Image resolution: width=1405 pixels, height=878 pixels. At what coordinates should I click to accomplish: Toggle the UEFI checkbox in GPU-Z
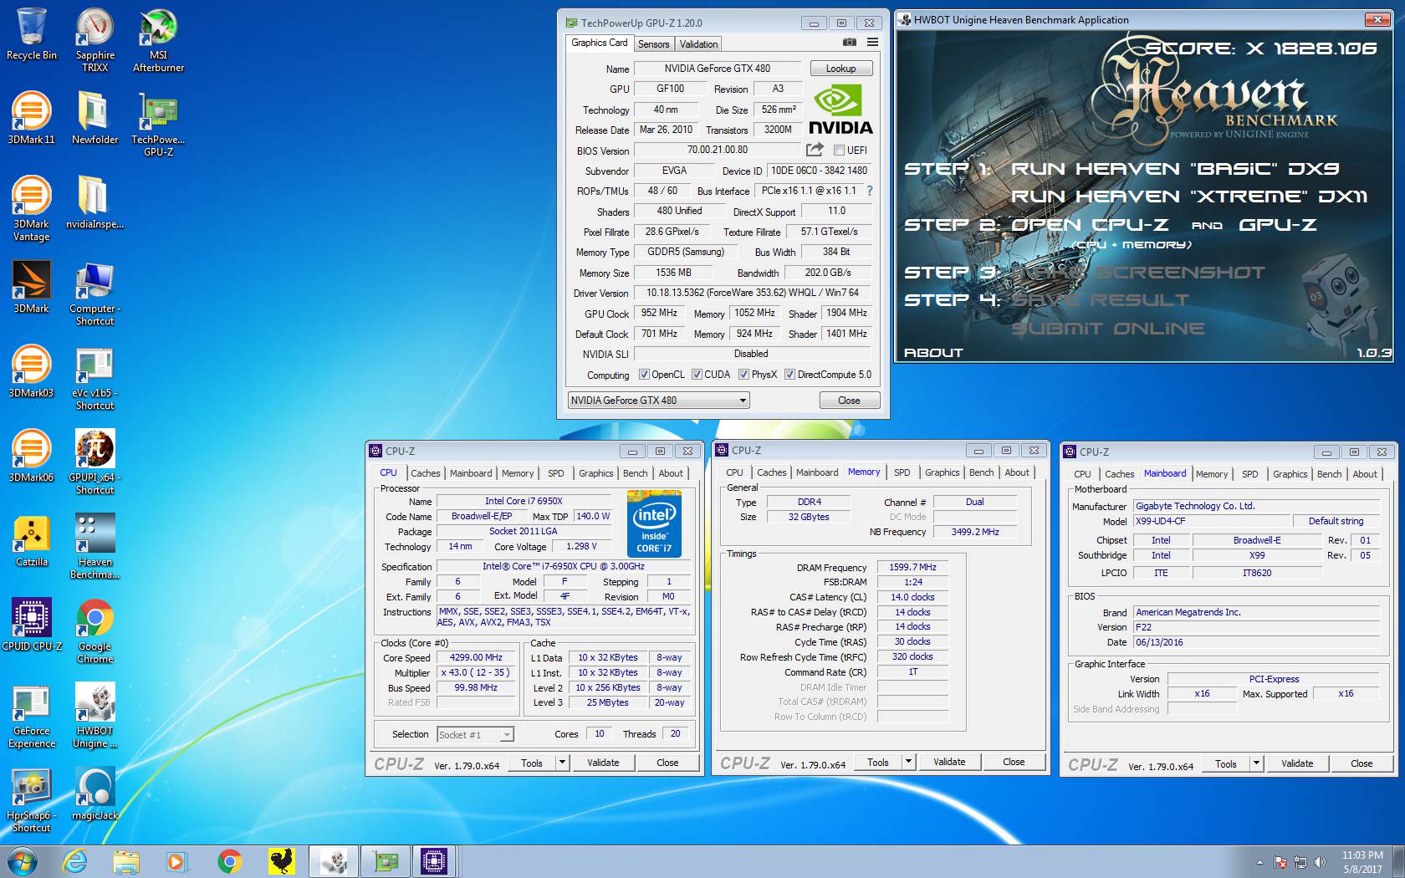(x=839, y=151)
